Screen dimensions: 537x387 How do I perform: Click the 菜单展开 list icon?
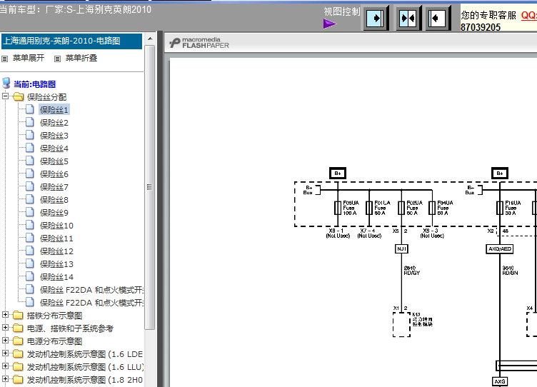(x=5, y=59)
